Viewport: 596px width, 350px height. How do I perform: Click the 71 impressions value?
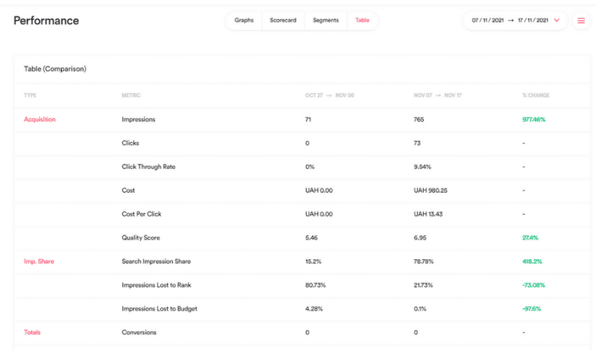pos(308,119)
